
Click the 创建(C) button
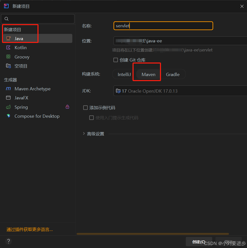(199, 242)
